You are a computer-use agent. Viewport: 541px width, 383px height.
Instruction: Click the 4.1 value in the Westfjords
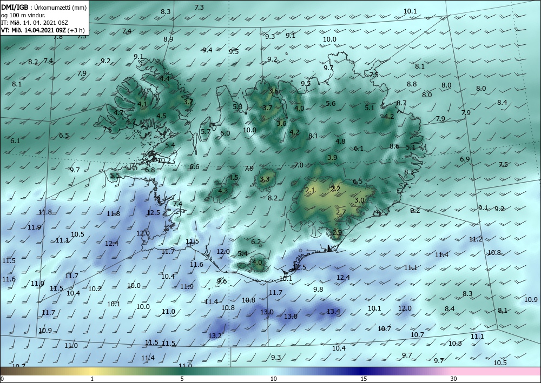142,104
